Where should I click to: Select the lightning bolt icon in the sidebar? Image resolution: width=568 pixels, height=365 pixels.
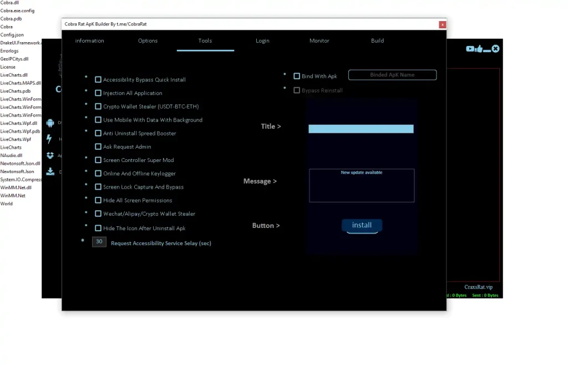[50, 139]
